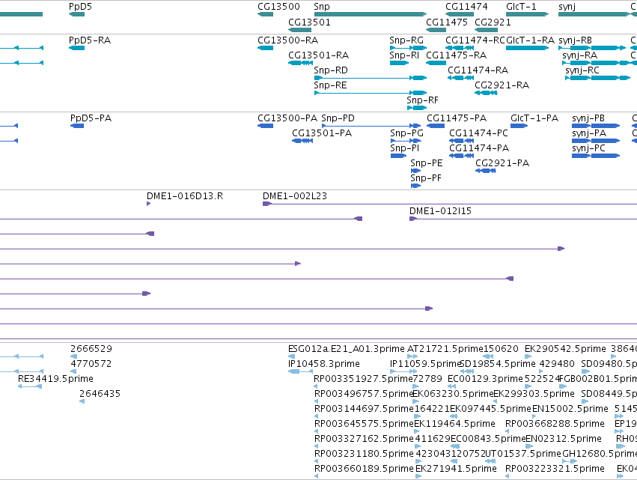The width and height of the screenshot is (637, 480).
Task: Select the Snp-PI protein feature
Action: tap(398, 156)
